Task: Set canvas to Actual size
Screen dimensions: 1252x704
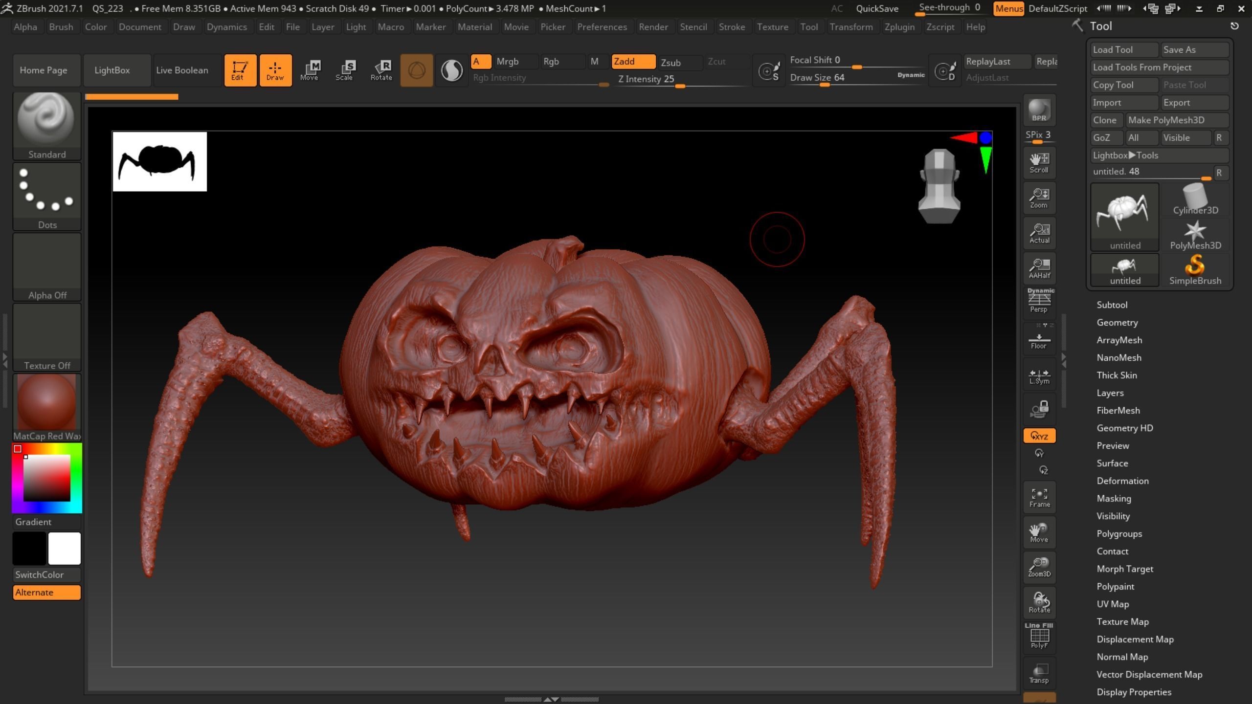Action: (x=1039, y=233)
